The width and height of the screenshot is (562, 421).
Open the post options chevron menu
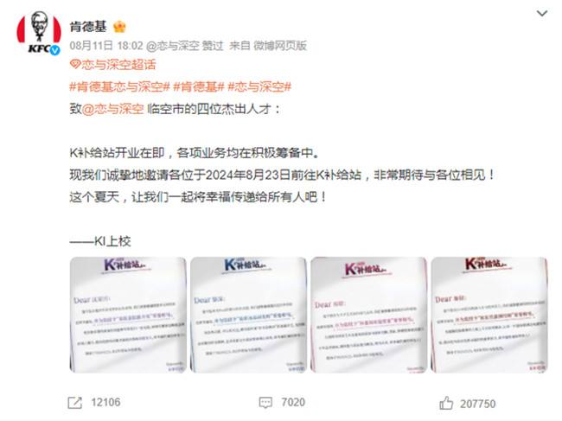(x=542, y=14)
